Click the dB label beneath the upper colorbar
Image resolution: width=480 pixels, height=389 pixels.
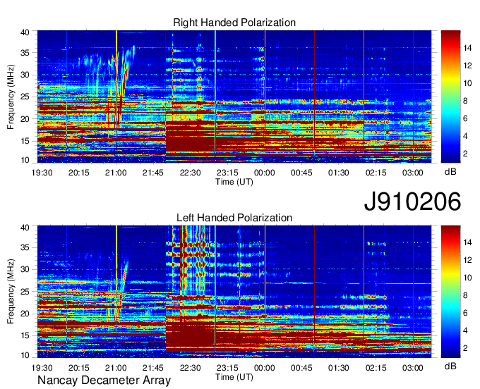450,172
